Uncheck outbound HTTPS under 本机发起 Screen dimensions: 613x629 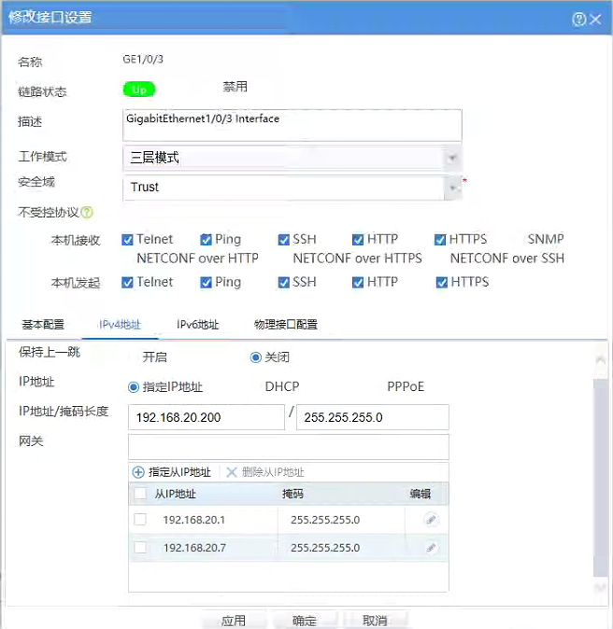[x=442, y=283]
